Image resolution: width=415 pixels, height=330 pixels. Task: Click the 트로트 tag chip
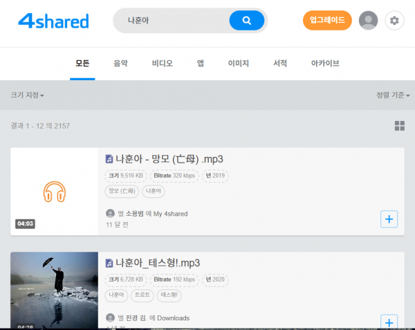pyautogui.click(x=142, y=295)
